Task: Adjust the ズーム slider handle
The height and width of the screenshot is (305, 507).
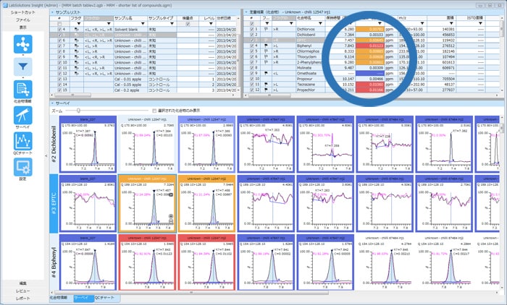Action: pyautogui.click(x=78, y=111)
